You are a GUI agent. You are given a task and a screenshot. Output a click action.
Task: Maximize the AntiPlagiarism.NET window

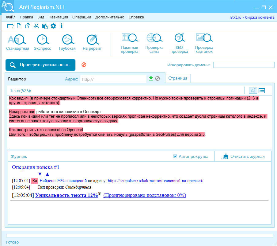pyautogui.click(x=264, y=7)
